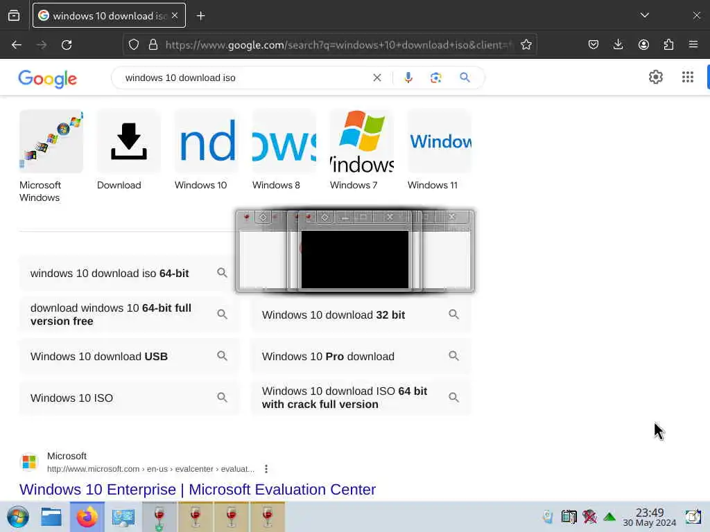Open the extensions panel
Image resolution: width=710 pixels, height=532 pixels.
668,45
